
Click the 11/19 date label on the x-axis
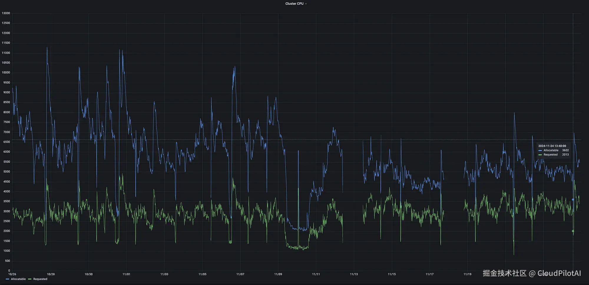coord(467,274)
